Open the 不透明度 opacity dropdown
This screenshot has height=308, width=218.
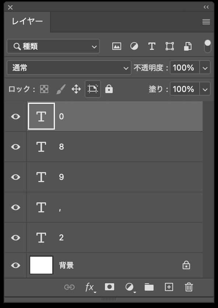(205, 68)
